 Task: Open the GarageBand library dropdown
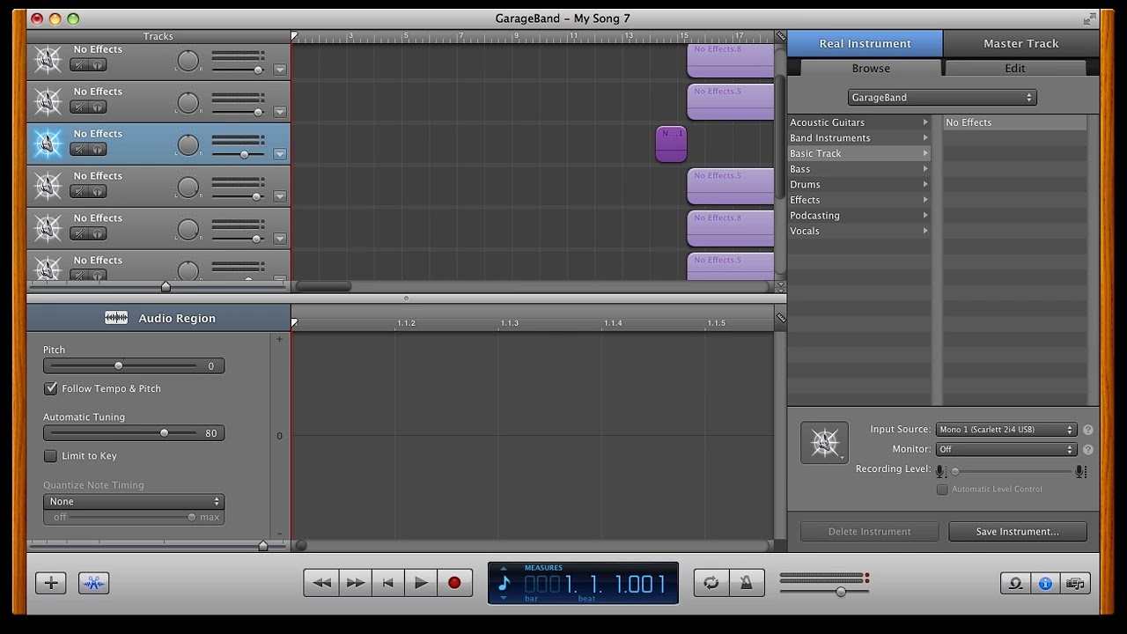coord(942,98)
